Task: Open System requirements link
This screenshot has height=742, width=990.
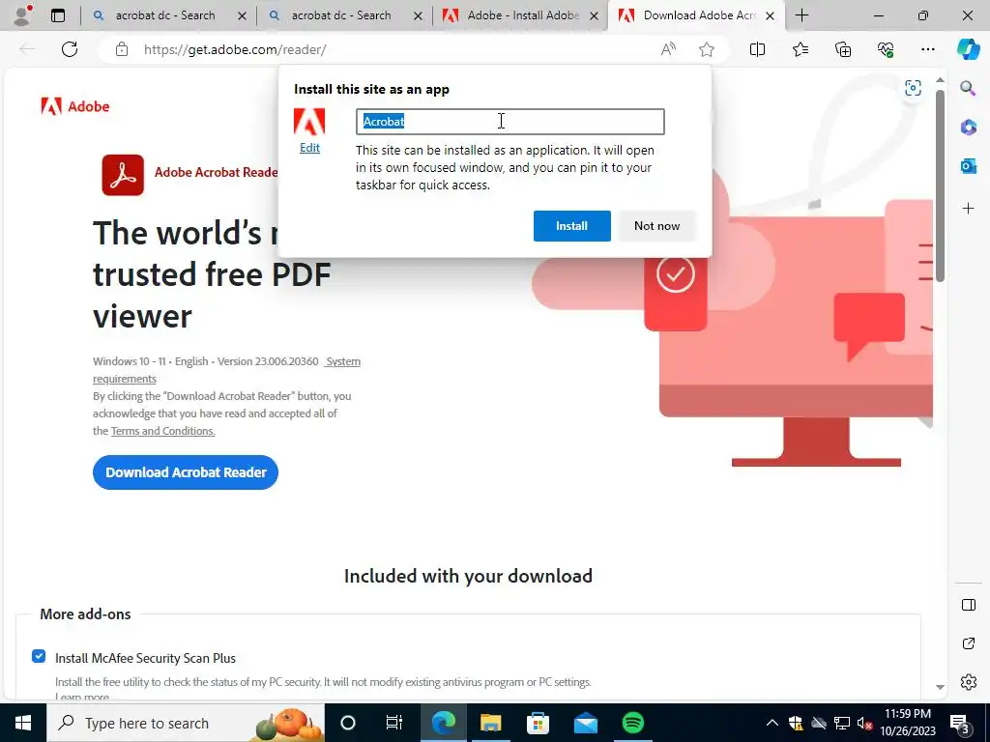Action: pos(226,370)
